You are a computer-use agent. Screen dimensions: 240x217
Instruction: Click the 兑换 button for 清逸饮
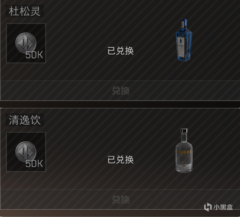(x=121, y=199)
